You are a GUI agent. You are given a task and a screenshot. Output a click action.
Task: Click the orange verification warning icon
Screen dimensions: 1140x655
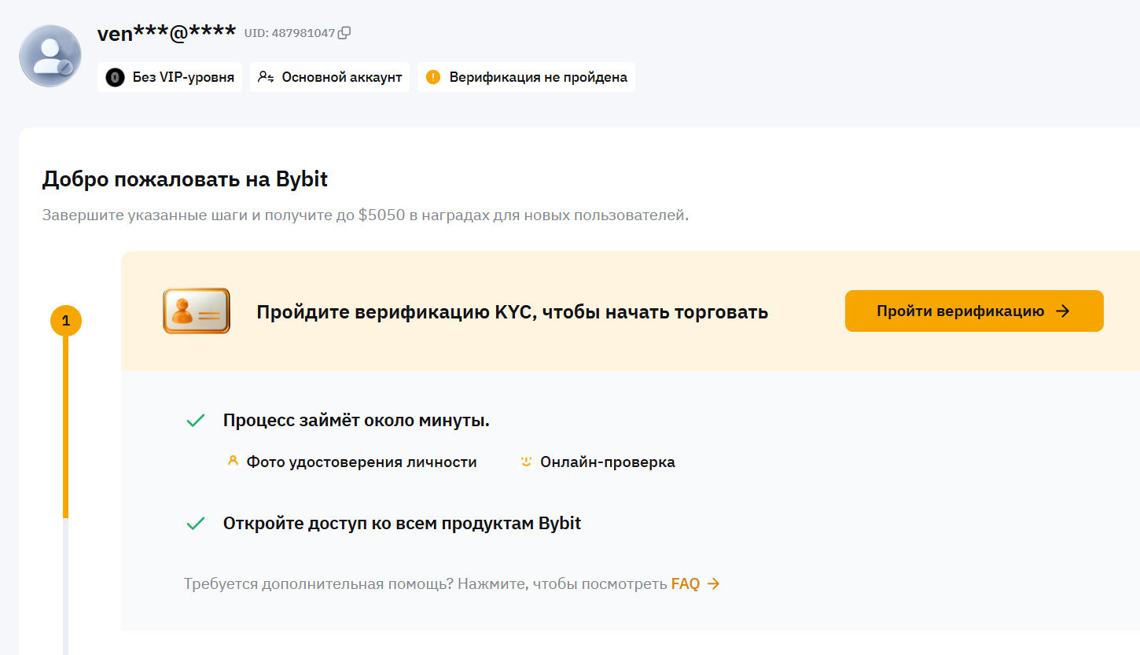coord(433,77)
